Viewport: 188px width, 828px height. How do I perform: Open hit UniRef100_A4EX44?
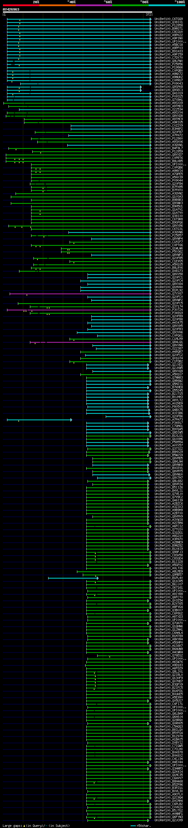point(168,762)
